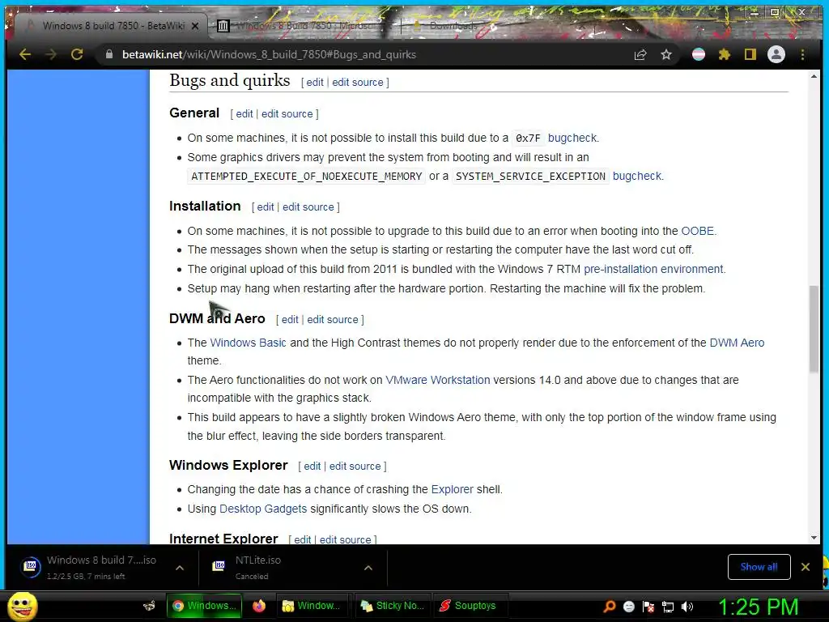This screenshot has height=622, width=829.
Task: Switch to Souptoys in the taskbar
Action: click(470, 606)
